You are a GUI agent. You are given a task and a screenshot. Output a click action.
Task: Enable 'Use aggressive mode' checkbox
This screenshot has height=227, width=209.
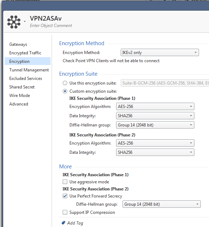coord(65,182)
